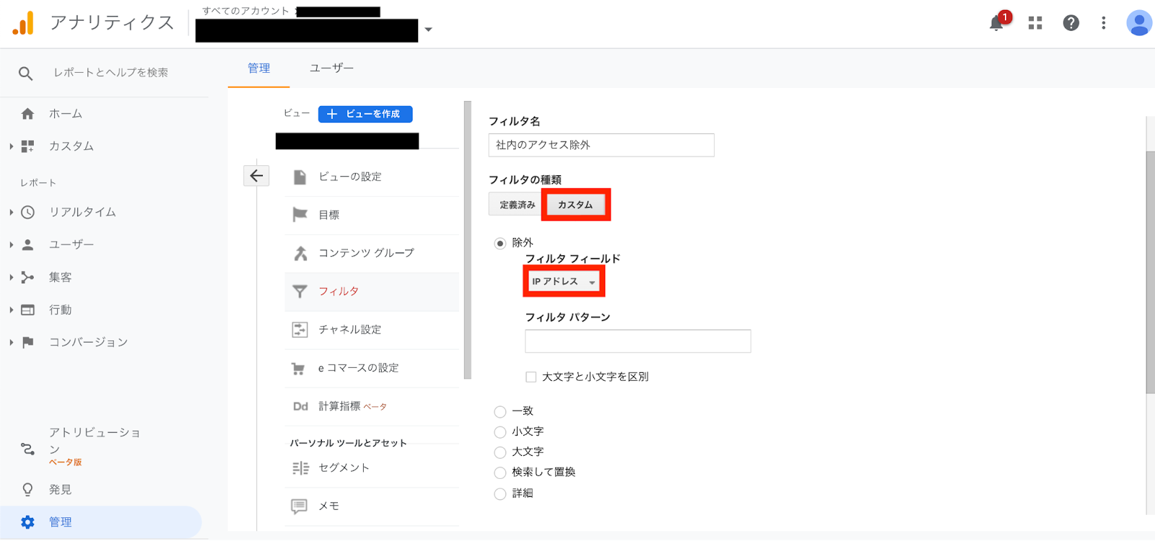Screen dimensions: 1155x541
Task: Open the ホーム home icon in sidebar
Action: (27, 114)
